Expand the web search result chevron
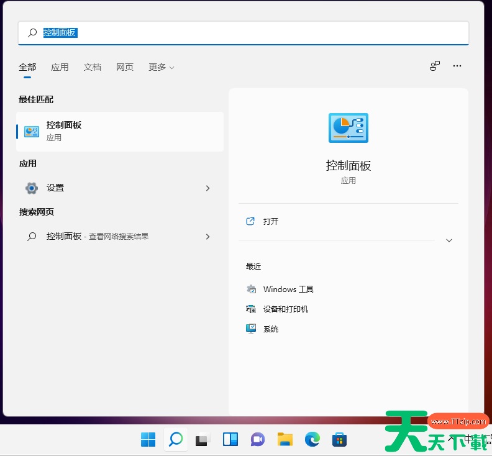 (207, 237)
